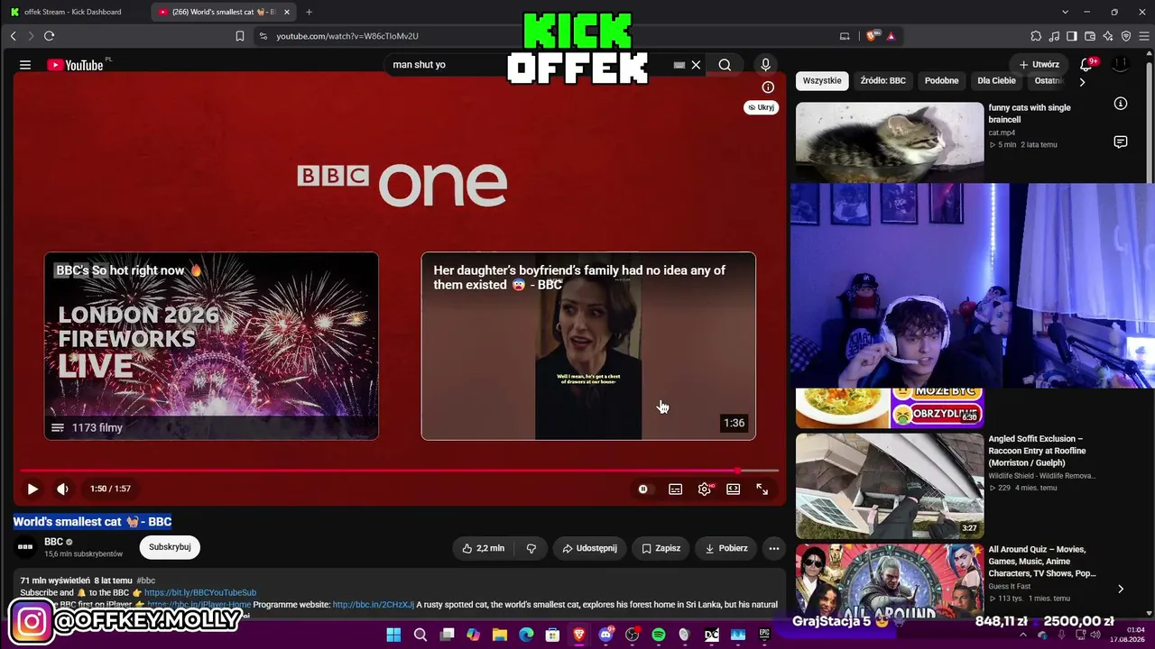Switch to the offek Stream Kick Dashboard tab
Image resolution: width=1155 pixels, height=649 pixels.
[74, 12]
